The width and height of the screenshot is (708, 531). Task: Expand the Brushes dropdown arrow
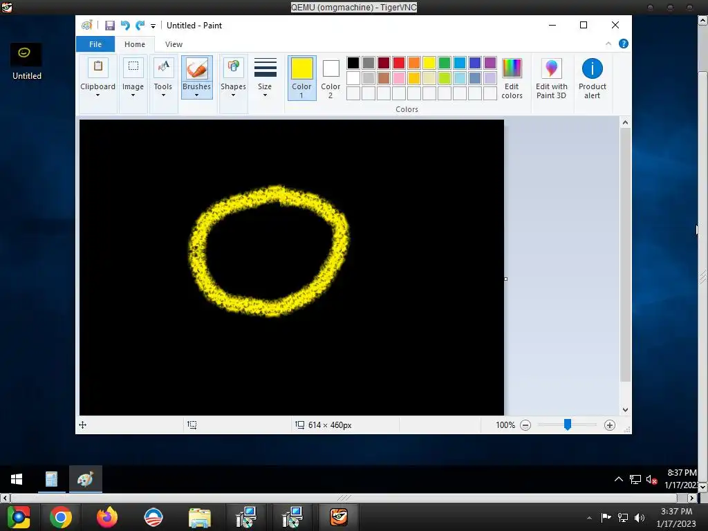196,95
